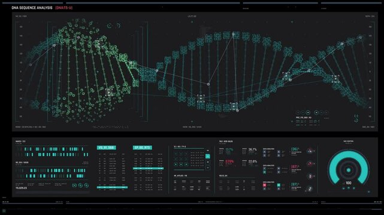Select the EP_60_RTS tab
This screenshot has width=384, height=215.
point(143,148)
